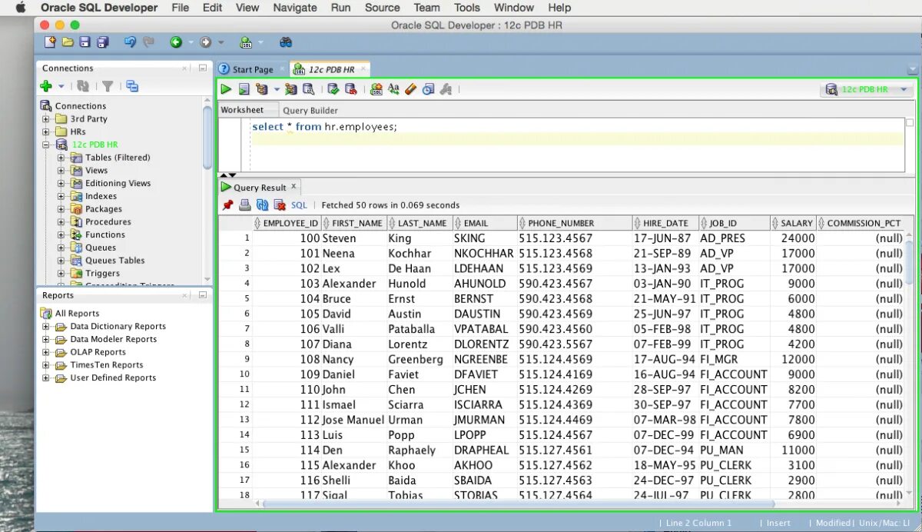The height and width of the screenshot is (532, 922).
Task: Switch to the Start Page tab
Action: pos(252,69)
